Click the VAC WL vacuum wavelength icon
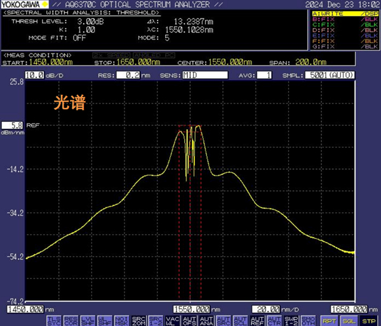This screenshot has height=326, width=381. click(x=171, y=320)
